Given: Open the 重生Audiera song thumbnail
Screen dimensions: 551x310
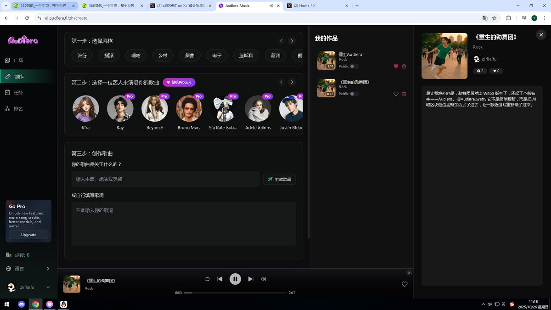Looking at the screenshot, I should (326, 60).
